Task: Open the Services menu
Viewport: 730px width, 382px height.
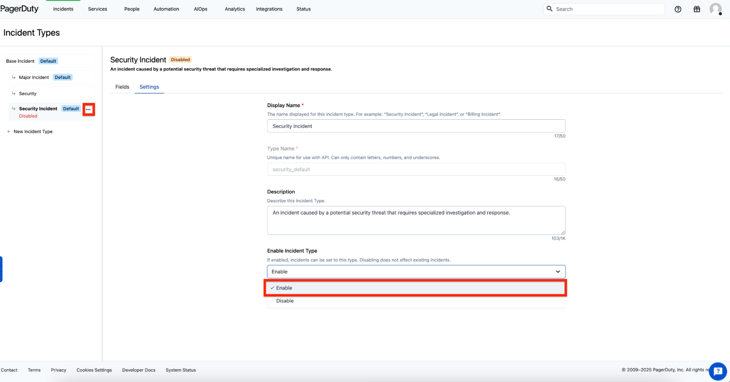Action: coord(97,9)
